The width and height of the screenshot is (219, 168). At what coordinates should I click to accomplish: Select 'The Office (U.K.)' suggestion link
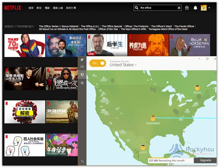click(x=90, y=26)
